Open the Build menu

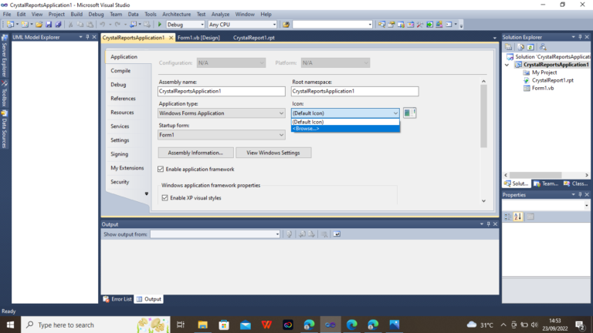tap(76, 15)
